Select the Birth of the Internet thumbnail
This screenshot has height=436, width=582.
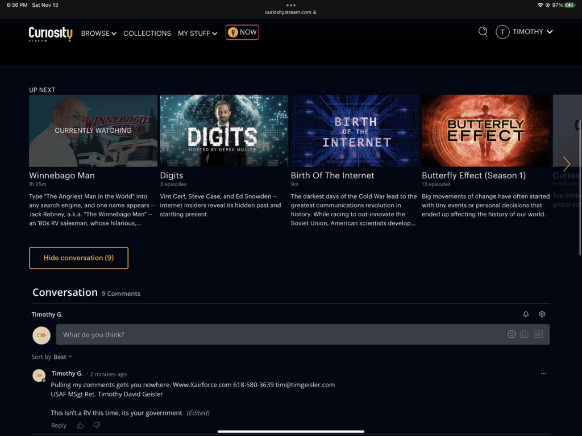[355, 131]
